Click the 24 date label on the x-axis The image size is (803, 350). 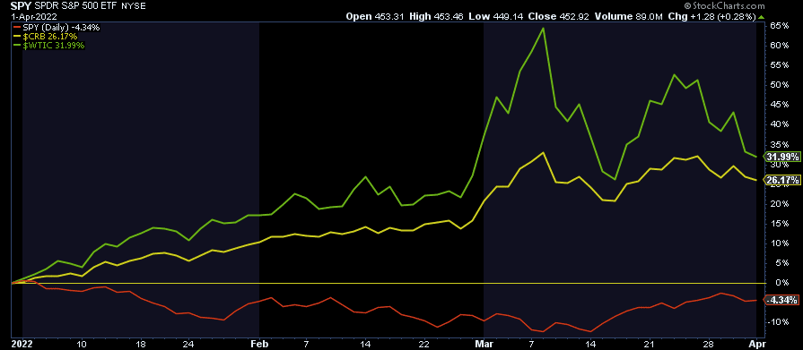188,344
